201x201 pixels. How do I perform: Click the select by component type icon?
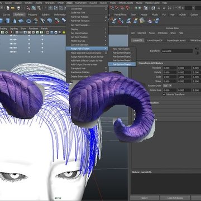39,8
